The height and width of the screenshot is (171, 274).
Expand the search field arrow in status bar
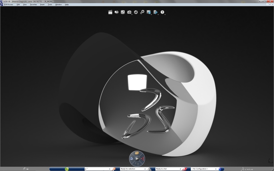click(110, 169)
